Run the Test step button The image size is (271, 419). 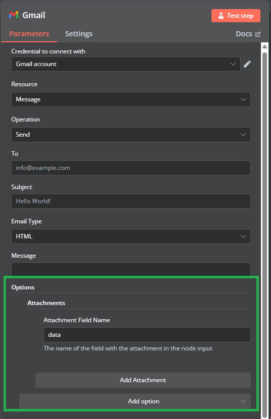236,16
